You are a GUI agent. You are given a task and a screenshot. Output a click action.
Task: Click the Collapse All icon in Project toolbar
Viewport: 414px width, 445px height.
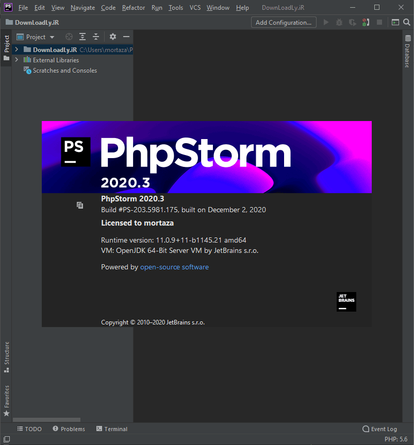[x=95, y=37]
